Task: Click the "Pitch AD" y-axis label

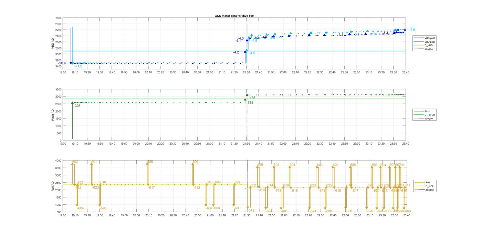Action: pos(53,115)
